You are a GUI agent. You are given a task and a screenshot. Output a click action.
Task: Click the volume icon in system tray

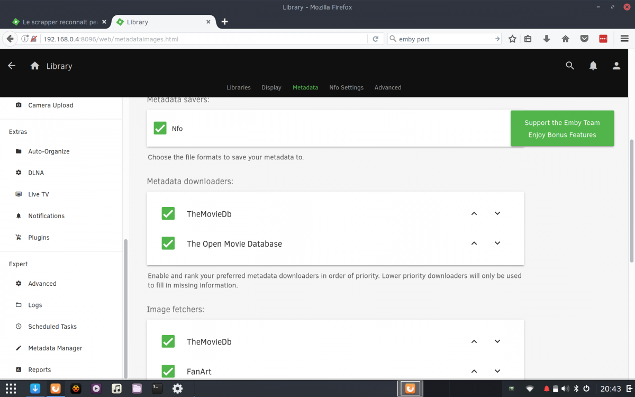pyautogui.click(x=565, y=389)
